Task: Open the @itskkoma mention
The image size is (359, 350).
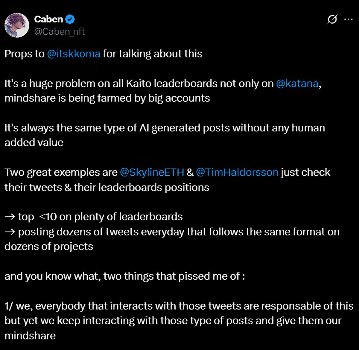Action: point(74,54)
